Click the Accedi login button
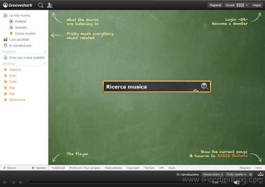The width and height of the screenshot is (265, 187). pos(230,5)
